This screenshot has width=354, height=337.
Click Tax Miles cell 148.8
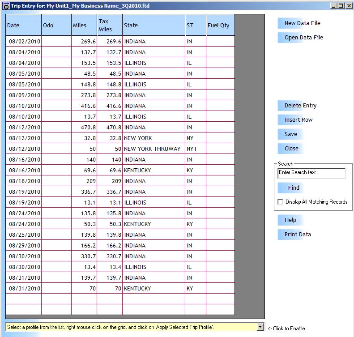click(110, 85)
